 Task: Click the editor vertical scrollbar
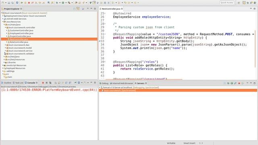tap(255, 49)
